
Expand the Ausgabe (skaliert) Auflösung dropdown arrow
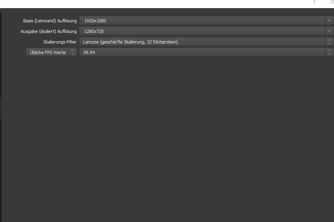329,31
